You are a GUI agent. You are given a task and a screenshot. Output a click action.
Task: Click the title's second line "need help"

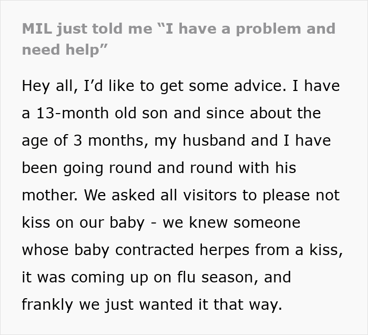point(65,50)
